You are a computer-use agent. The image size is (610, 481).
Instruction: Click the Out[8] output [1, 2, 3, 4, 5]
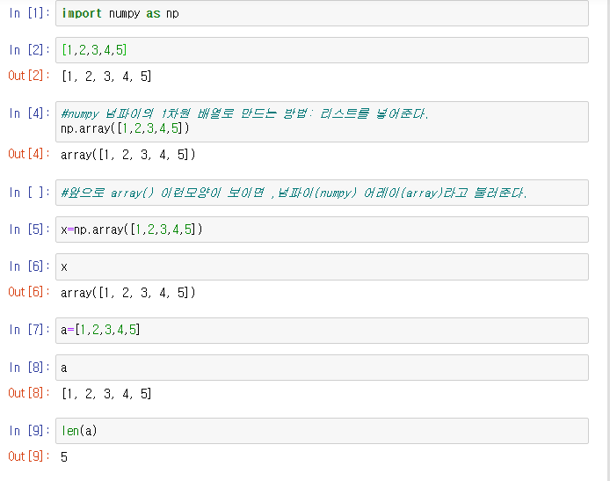pos(106,394)
